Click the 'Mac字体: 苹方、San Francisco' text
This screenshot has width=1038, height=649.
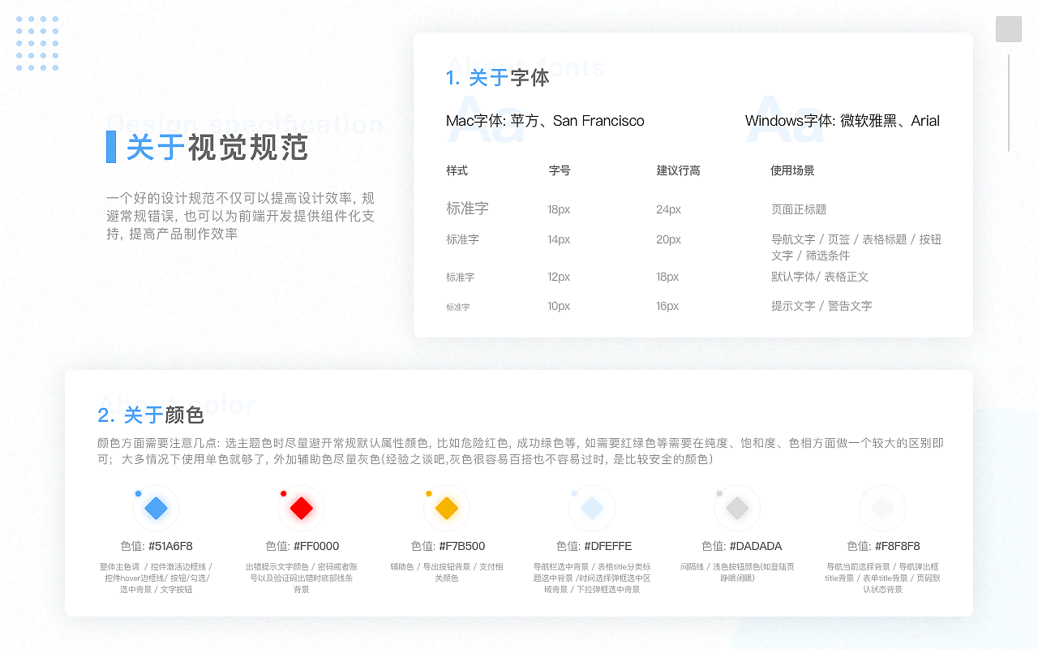[544, 120]
